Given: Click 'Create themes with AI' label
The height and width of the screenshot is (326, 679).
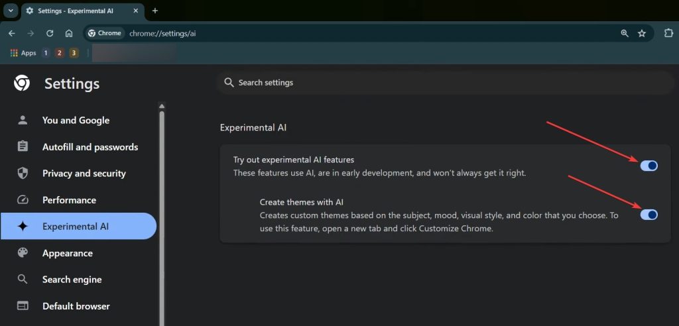Looking at the screenshot, I should (x=302, y=201).
